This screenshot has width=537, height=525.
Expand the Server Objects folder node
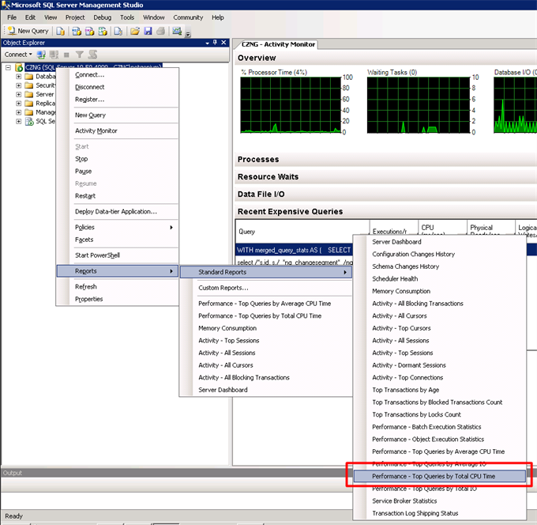(x=18, y=94)
